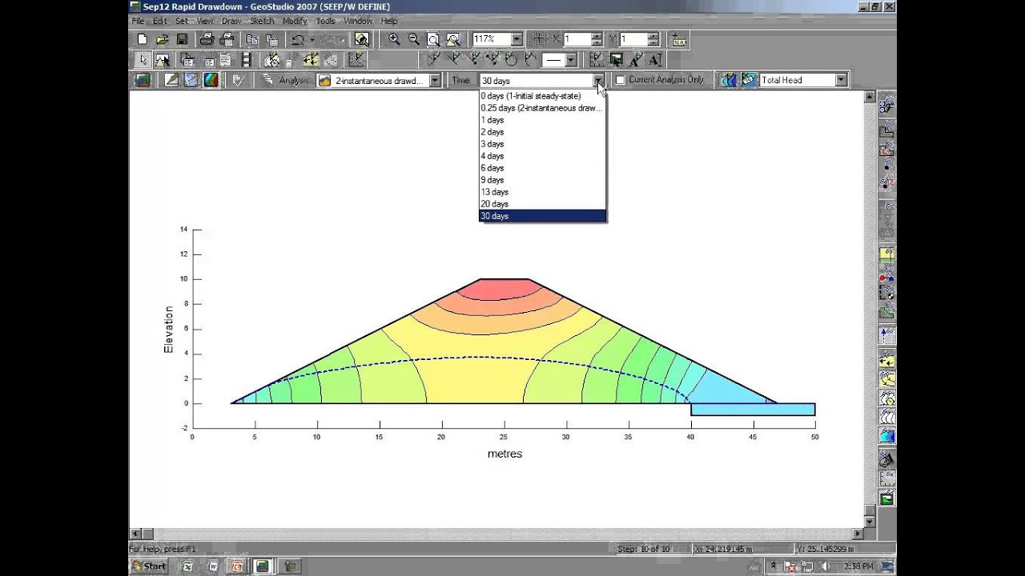Click the Copy icon in the toolbar
The width and height of the screenshot is (1025, 576).
tap(252, 39)
